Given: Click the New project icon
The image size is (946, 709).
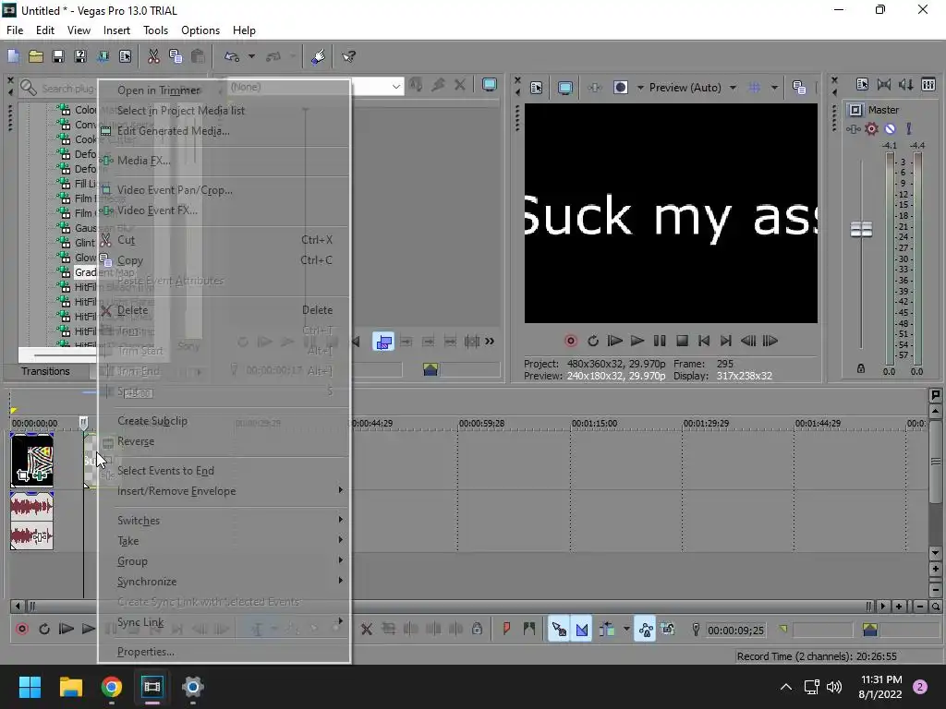Looking at the screenshot, I should 13,56.
